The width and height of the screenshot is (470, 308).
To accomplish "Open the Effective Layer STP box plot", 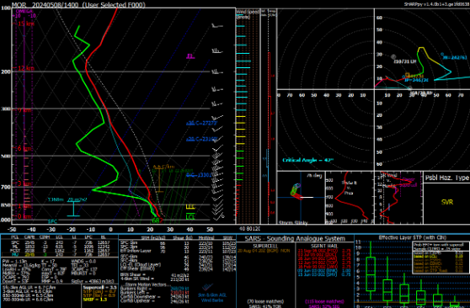I will [413, 272].
